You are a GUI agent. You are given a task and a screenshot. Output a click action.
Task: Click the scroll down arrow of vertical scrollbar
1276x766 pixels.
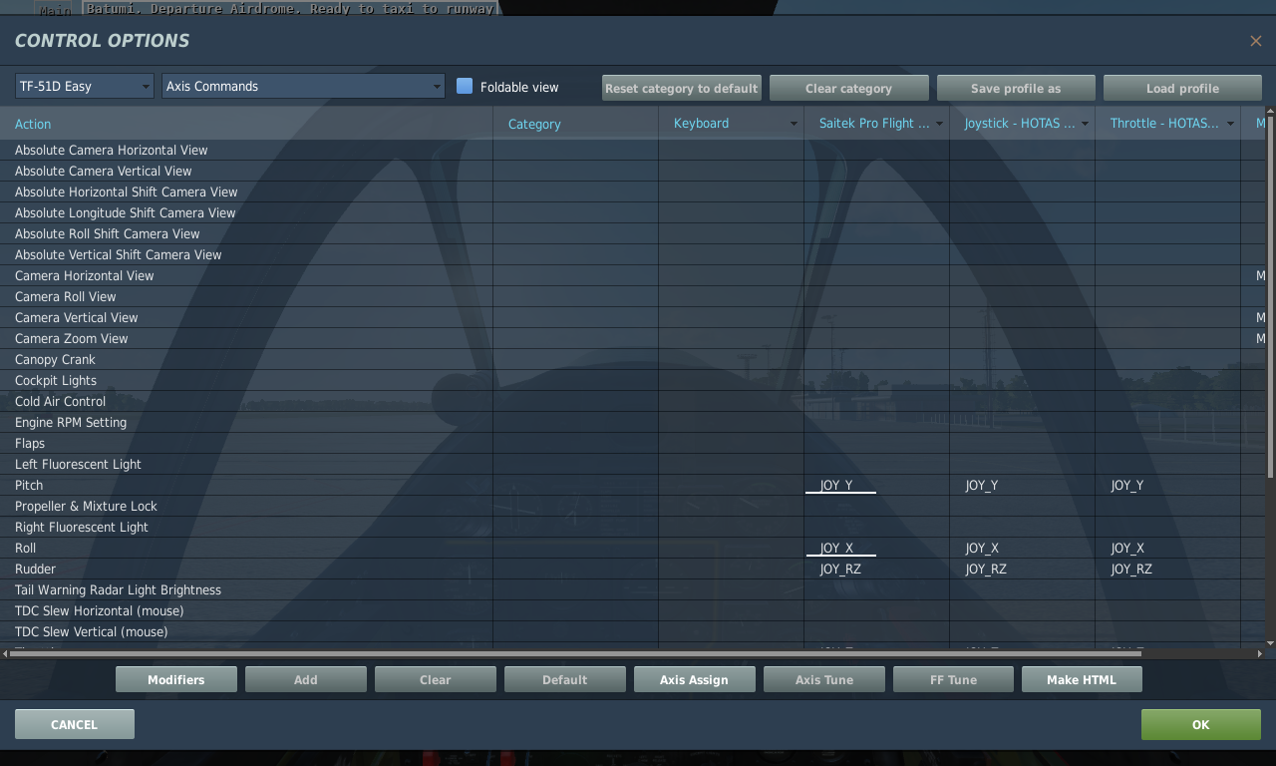point(1270,642)
